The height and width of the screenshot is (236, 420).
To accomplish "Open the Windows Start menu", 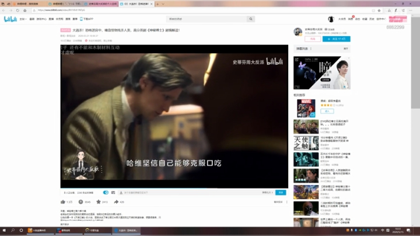I will [x=4, y=230].
